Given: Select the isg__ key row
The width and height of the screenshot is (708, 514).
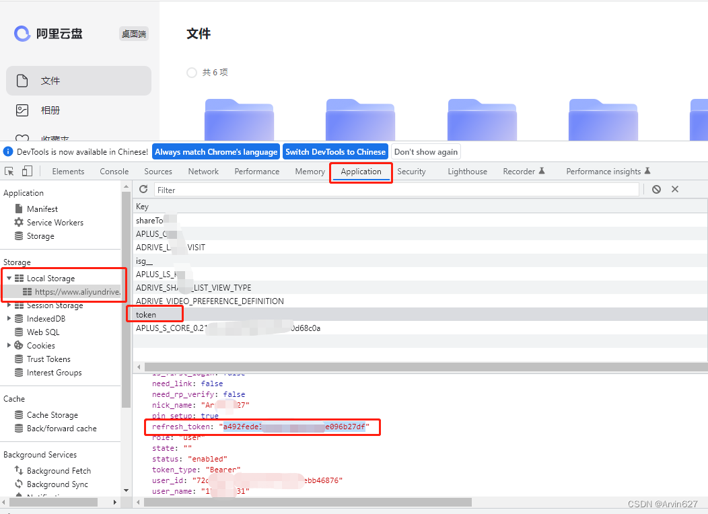Looking at the screenshot, I should pos(420,261).
